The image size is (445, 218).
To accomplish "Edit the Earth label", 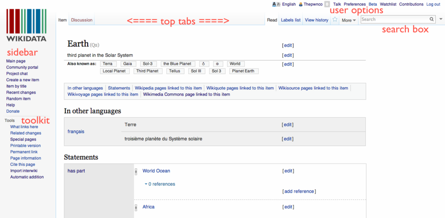I will click(288, 45).
